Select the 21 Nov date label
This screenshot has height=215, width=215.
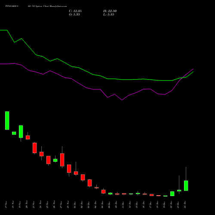(34, 205)
